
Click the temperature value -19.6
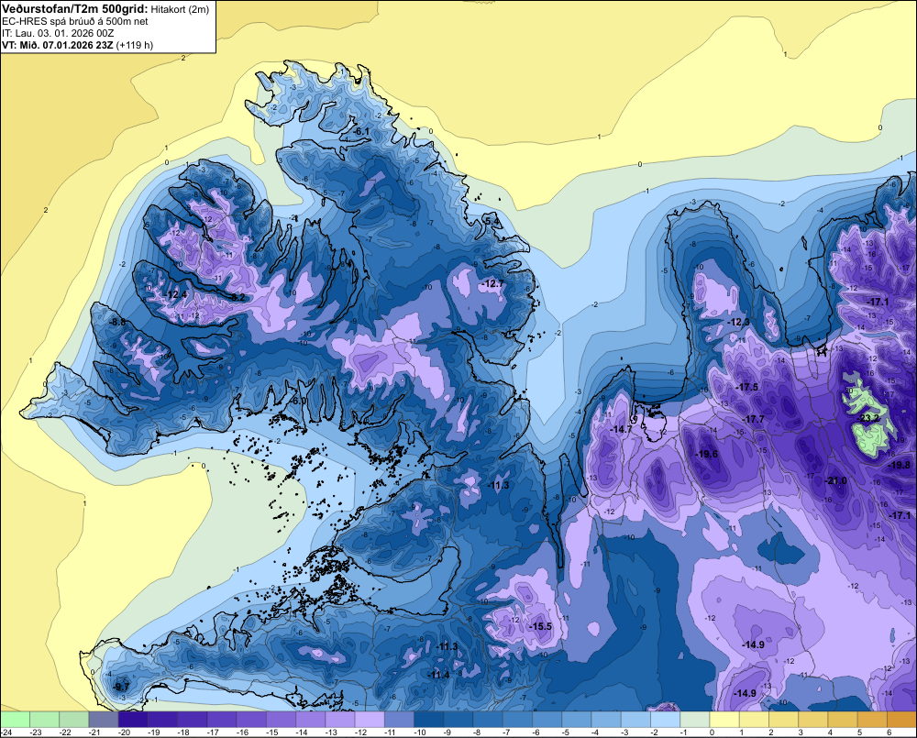(706, 454)
